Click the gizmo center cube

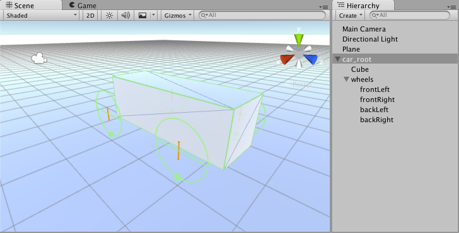(299, 54)
